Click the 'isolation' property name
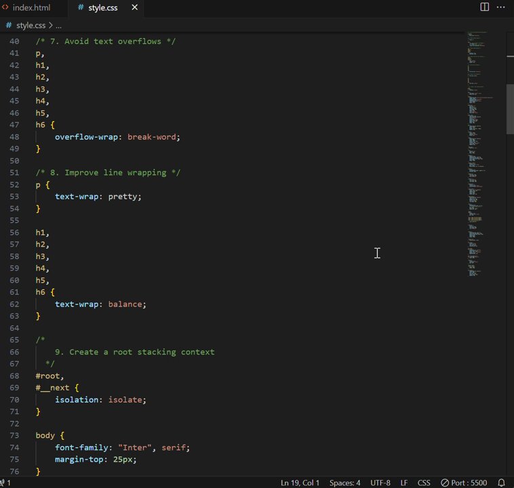The image size is (514, 488). pyautogui.click(x=77, y=399)
